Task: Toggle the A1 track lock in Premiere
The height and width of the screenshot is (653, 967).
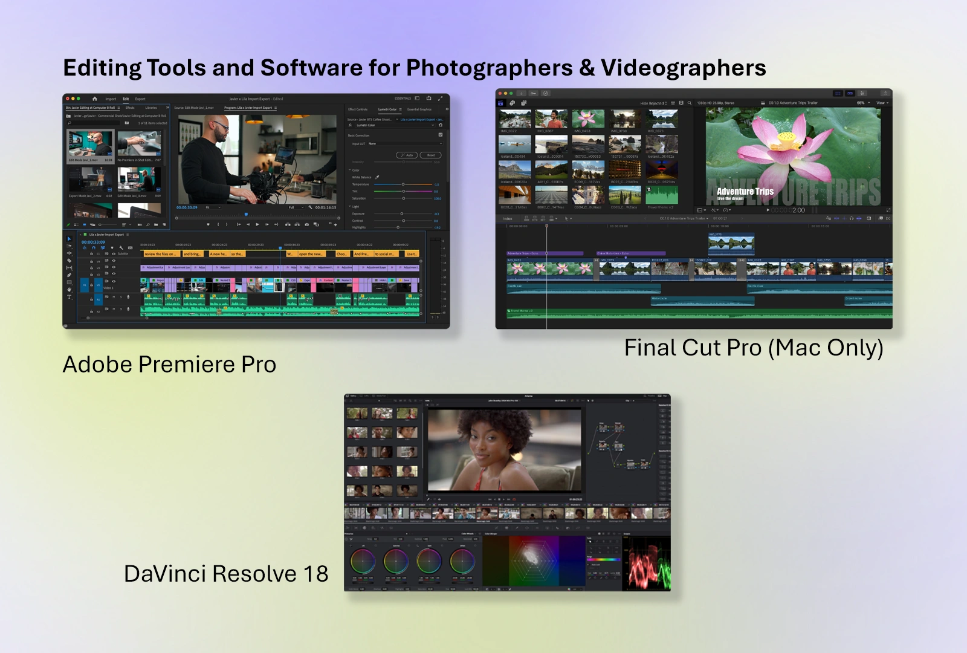Action: coord(91,299)
